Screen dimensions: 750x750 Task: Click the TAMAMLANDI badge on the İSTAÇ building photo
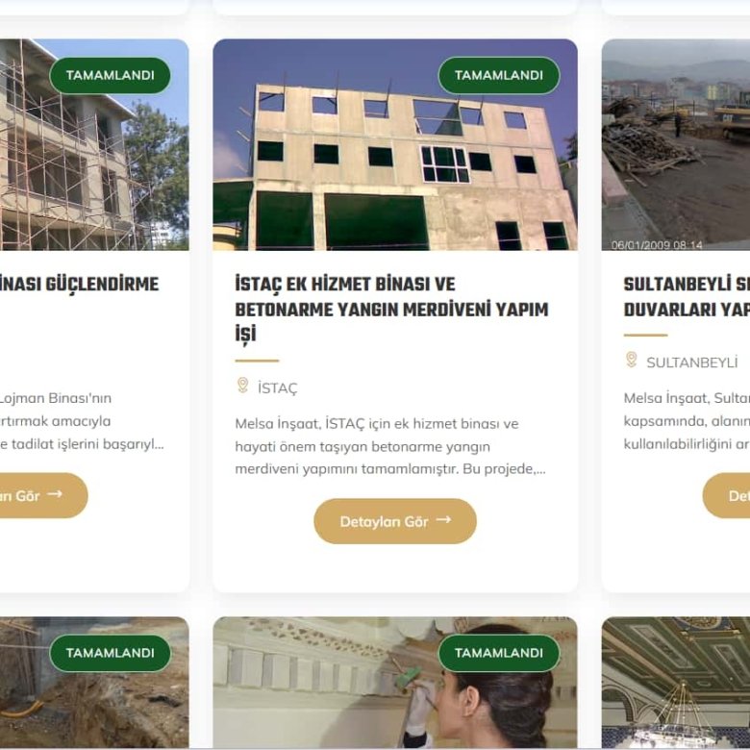click(499, 76)
